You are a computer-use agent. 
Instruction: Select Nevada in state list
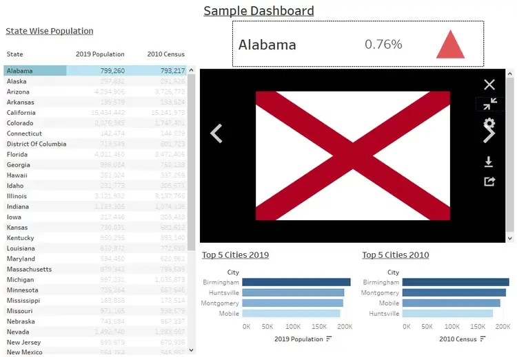coord(18,332)
